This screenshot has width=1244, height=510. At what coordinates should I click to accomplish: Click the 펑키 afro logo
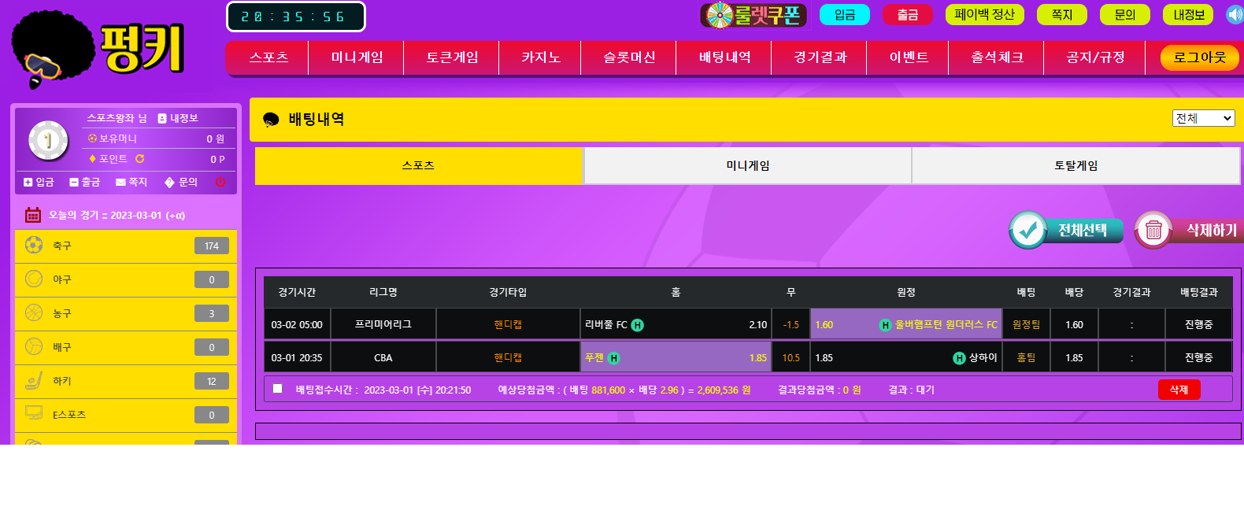pos(98,49)
